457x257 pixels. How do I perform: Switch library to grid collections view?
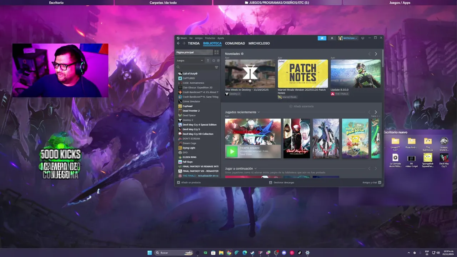216,52
